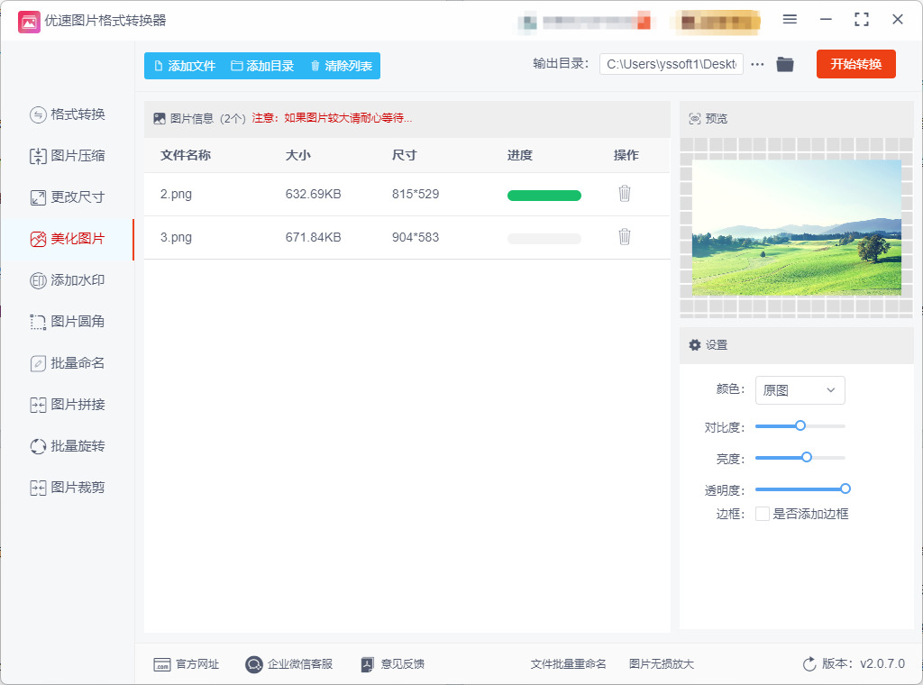Click the 815*529 dimension cell
Screen dimensions: 923x685
tap(416, 194)
